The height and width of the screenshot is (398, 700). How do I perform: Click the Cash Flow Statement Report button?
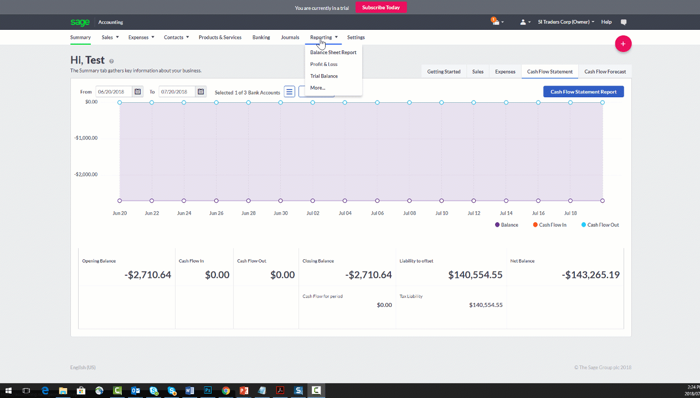point(583,92)
